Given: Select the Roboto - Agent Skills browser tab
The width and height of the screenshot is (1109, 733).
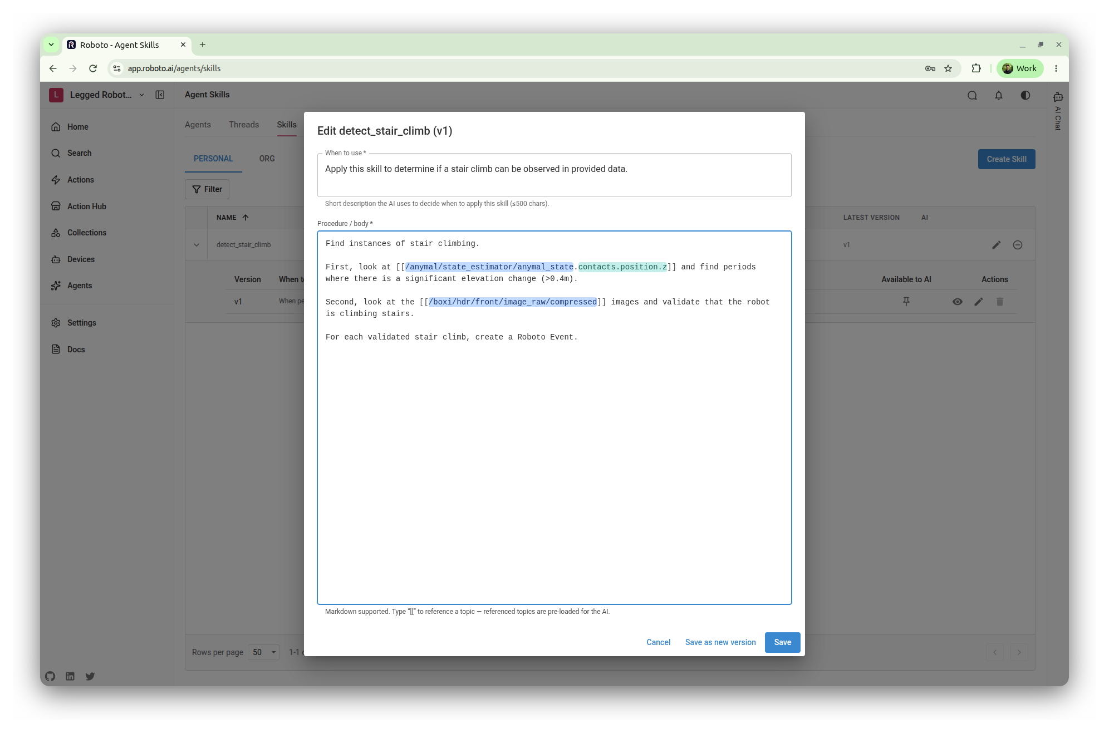Looking at the screenshot, I should coord(126,45).
